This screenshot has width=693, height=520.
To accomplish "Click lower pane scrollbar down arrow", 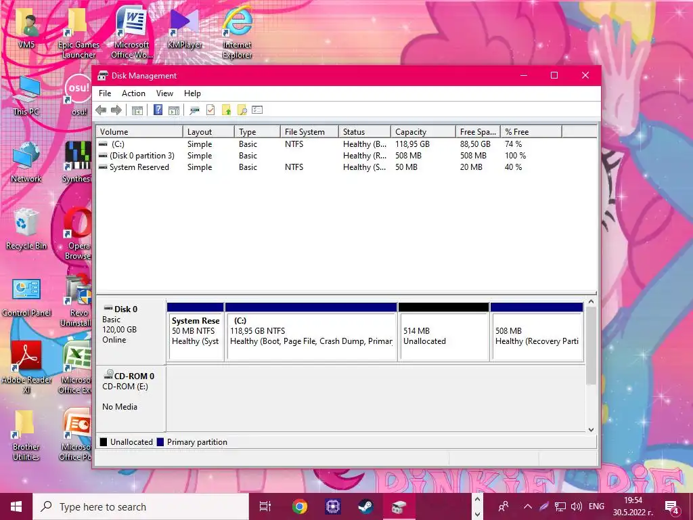I will [591, 429].
